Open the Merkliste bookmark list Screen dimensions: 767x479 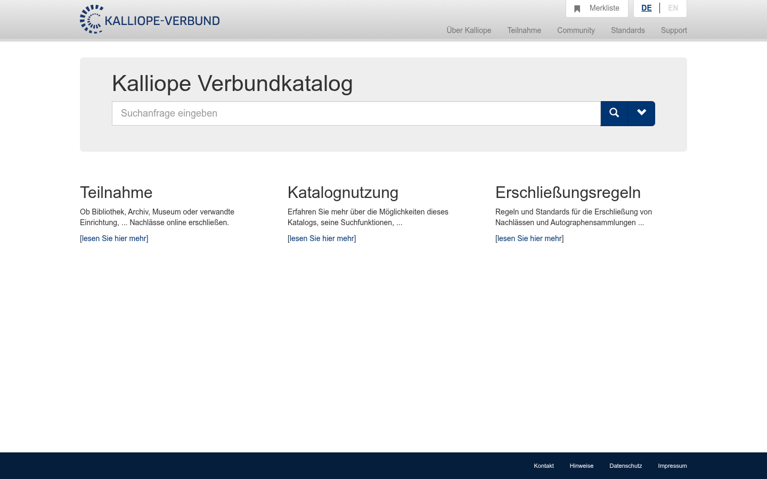click(597, 9)
